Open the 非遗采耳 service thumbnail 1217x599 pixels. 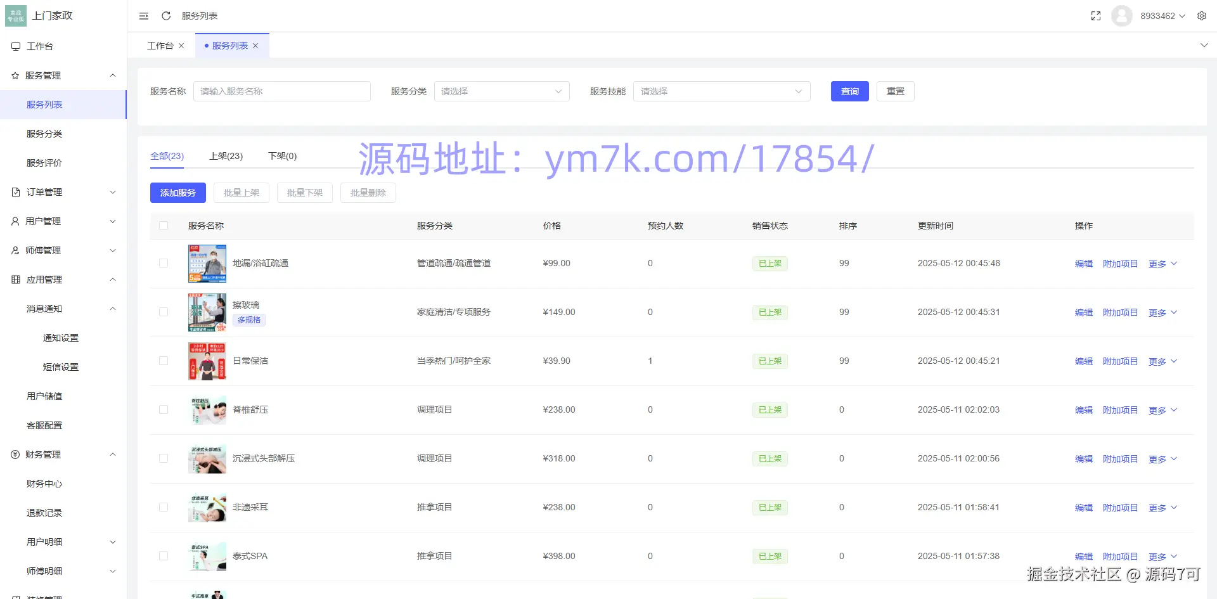(x=207, y=508)
